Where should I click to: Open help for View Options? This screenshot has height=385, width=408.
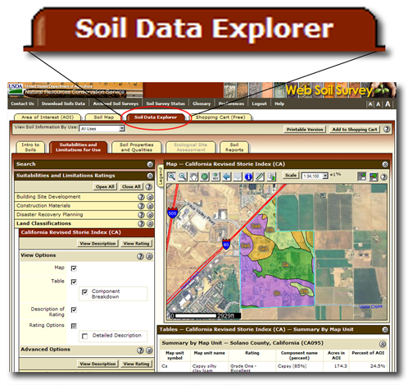[140, 256]
